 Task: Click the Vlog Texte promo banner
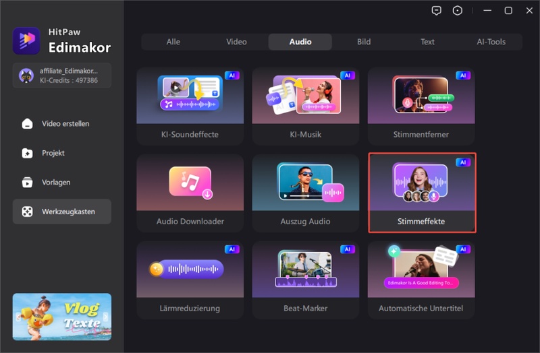coord(62,317)
